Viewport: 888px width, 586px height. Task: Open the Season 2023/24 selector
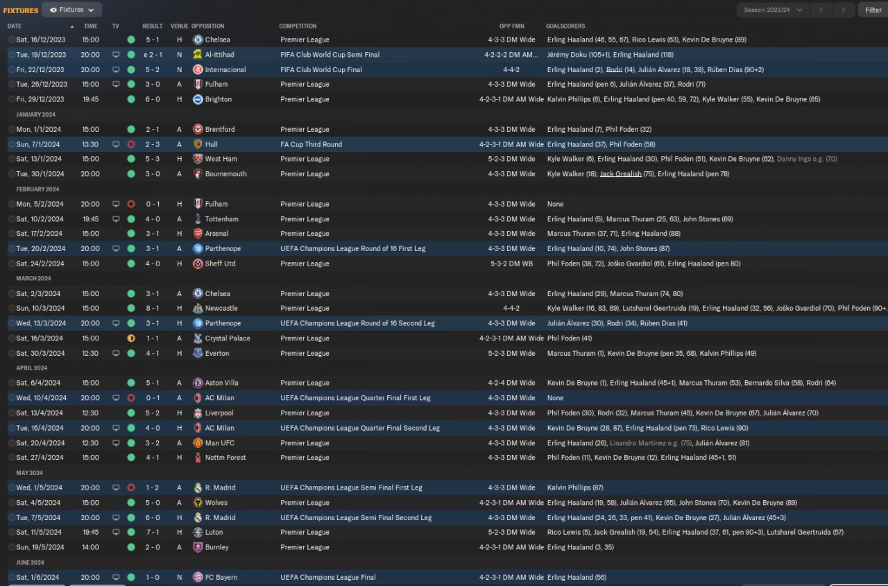[x=773, y=10]
